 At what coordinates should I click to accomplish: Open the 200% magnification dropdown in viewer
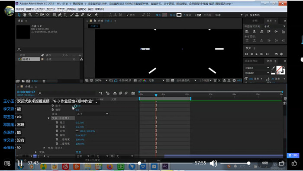point(101,80)
